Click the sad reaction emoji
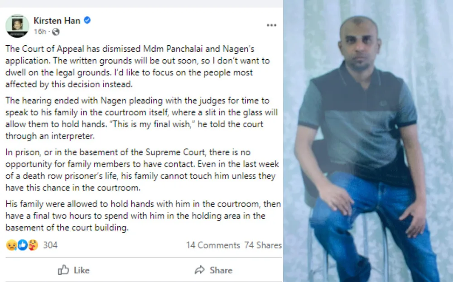The width and height of the screenshot is (453, 282). (11, 245)
